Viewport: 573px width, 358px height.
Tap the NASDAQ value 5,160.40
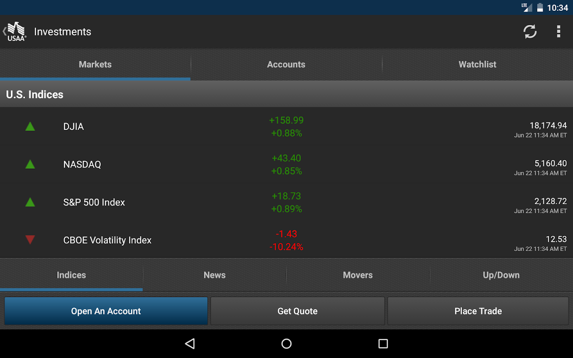tap(550, 163)
